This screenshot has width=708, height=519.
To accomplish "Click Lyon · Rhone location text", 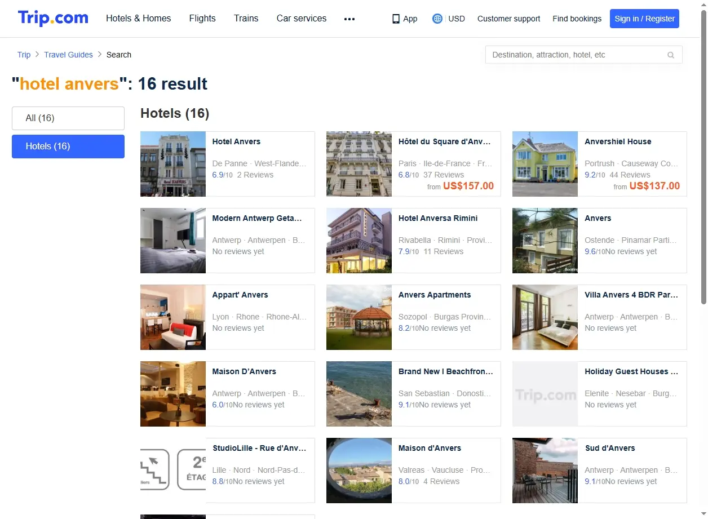I will 259,317.
